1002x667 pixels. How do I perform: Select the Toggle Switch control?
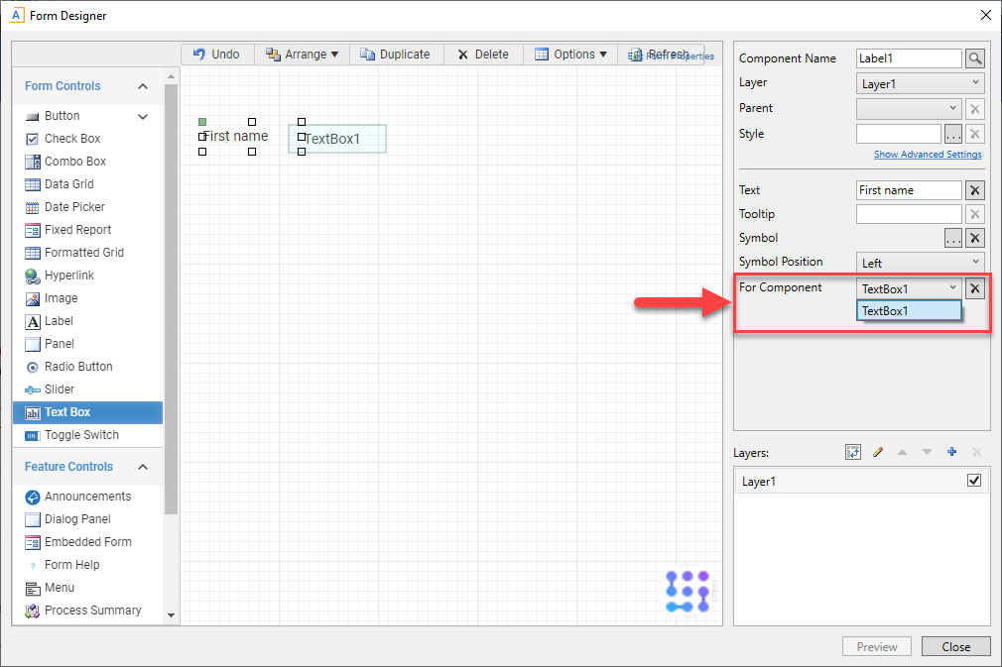click(81, 435)
